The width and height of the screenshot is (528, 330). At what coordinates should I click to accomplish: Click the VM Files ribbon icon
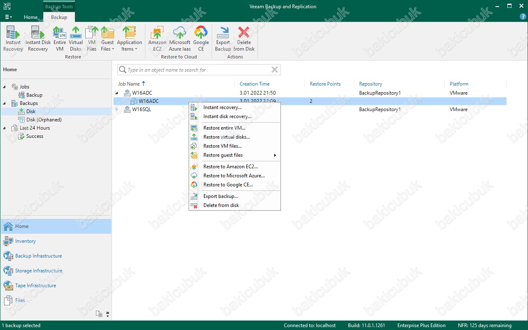92,39
